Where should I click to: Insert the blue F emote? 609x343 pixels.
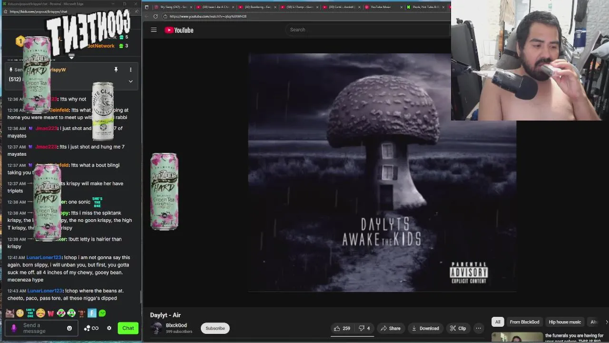coord(92,313)
